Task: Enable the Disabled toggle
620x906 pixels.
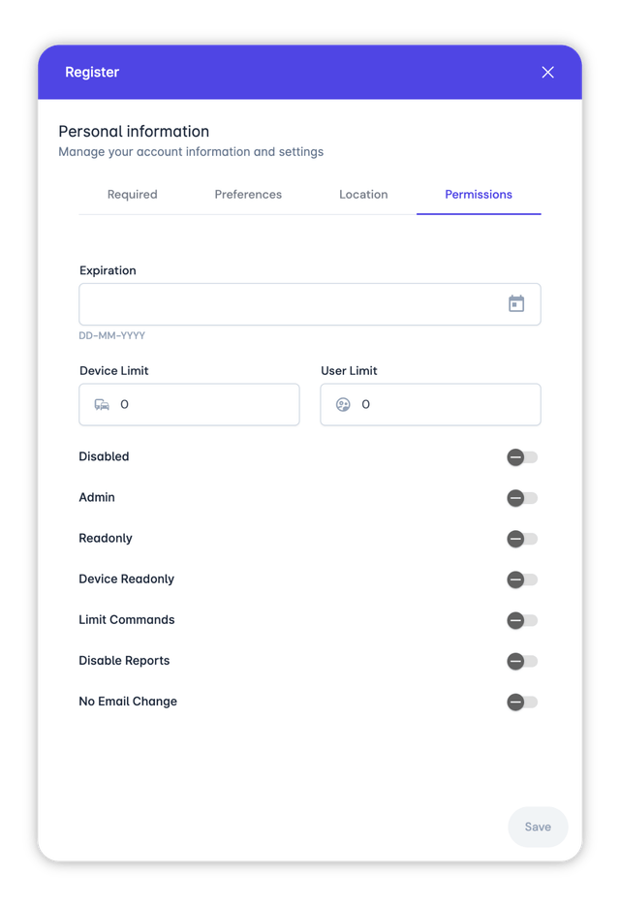Action: tap(521, 456)
